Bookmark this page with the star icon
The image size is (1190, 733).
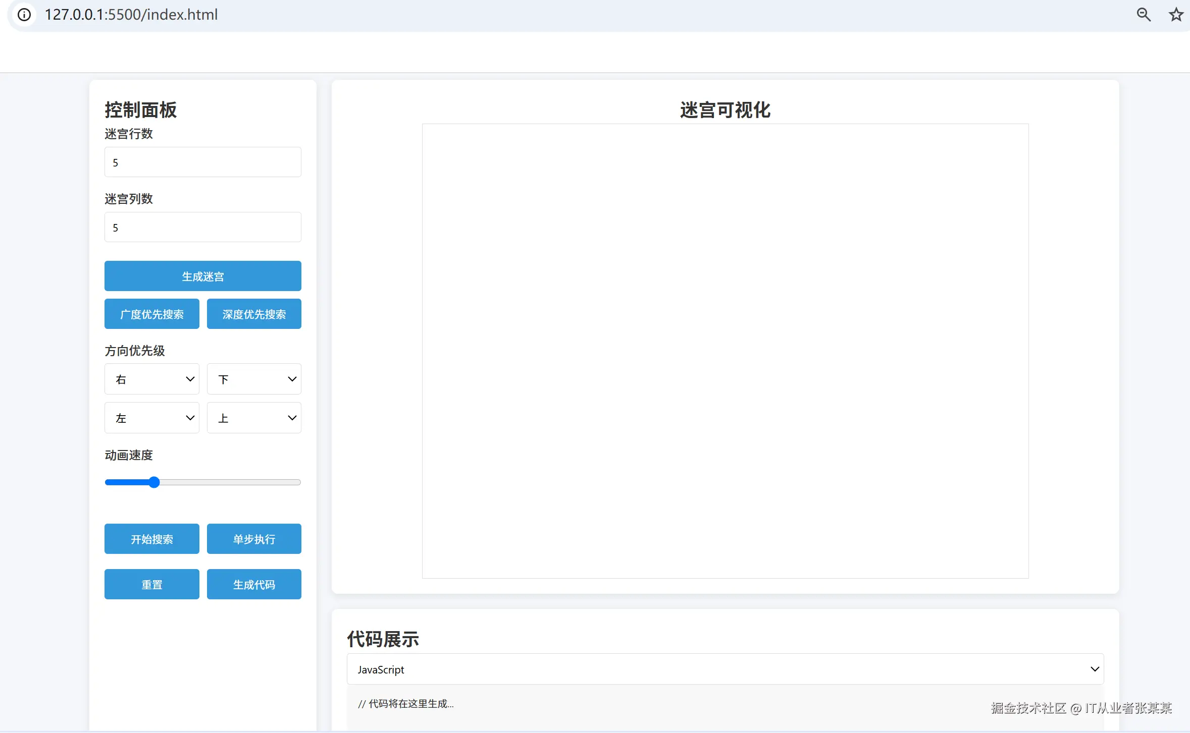(x=1176, y=15)
